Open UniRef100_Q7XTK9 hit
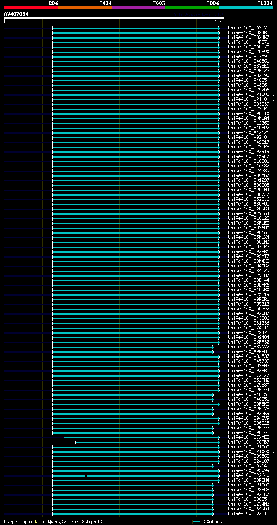 248,109
